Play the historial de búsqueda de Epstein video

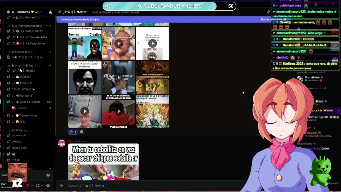coord(119,111)
